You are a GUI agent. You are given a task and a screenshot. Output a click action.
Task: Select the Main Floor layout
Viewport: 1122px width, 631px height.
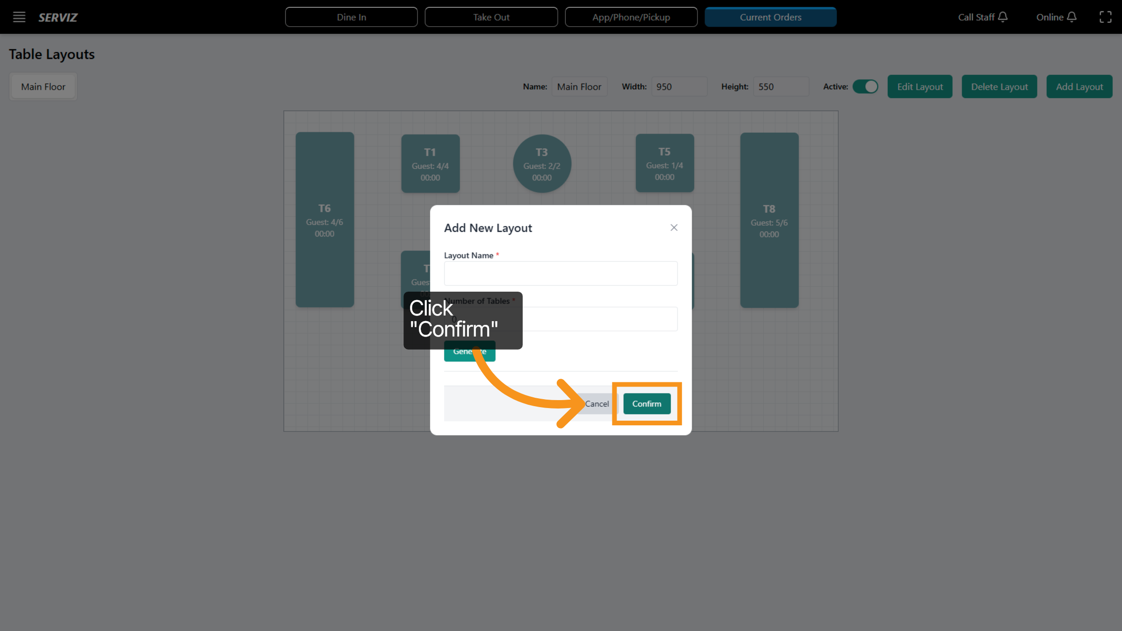click(43, 86)
